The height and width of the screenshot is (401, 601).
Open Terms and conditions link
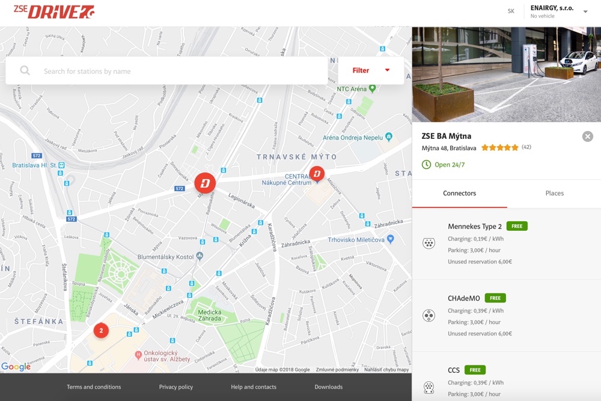[x=94, y=387]
